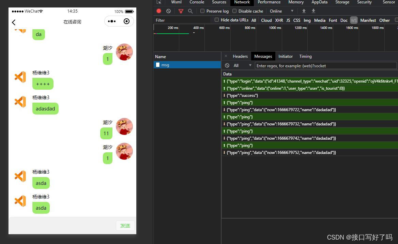Switch to the Wxml tab
The image size is (398, 244).
176,2
